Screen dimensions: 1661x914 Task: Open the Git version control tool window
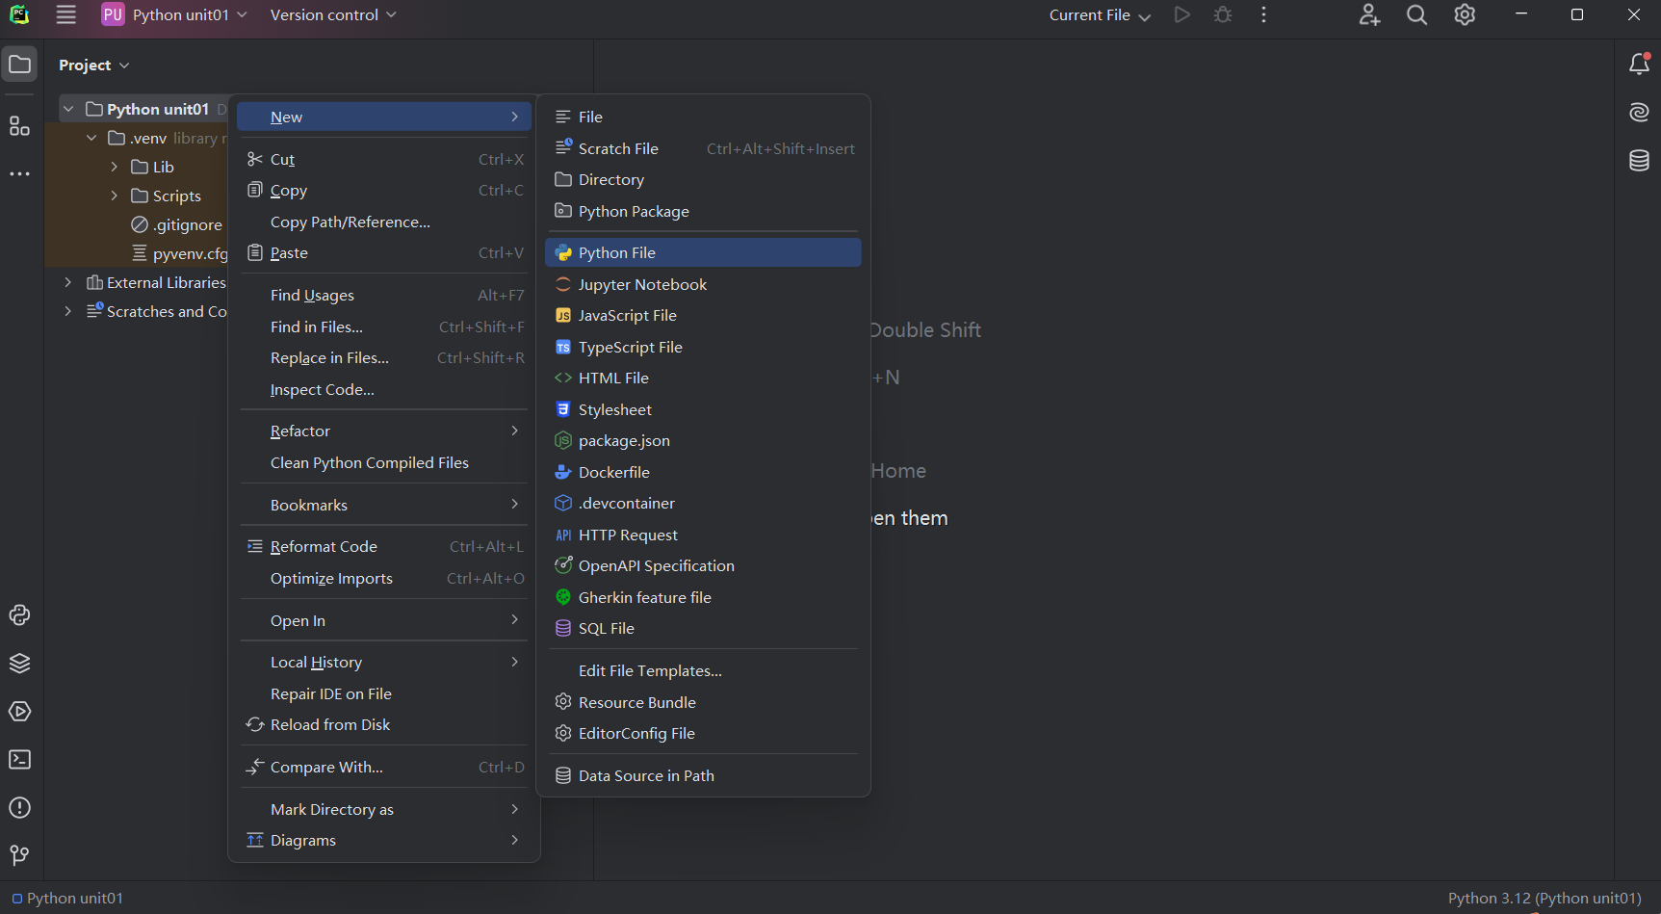click(19, 855)
